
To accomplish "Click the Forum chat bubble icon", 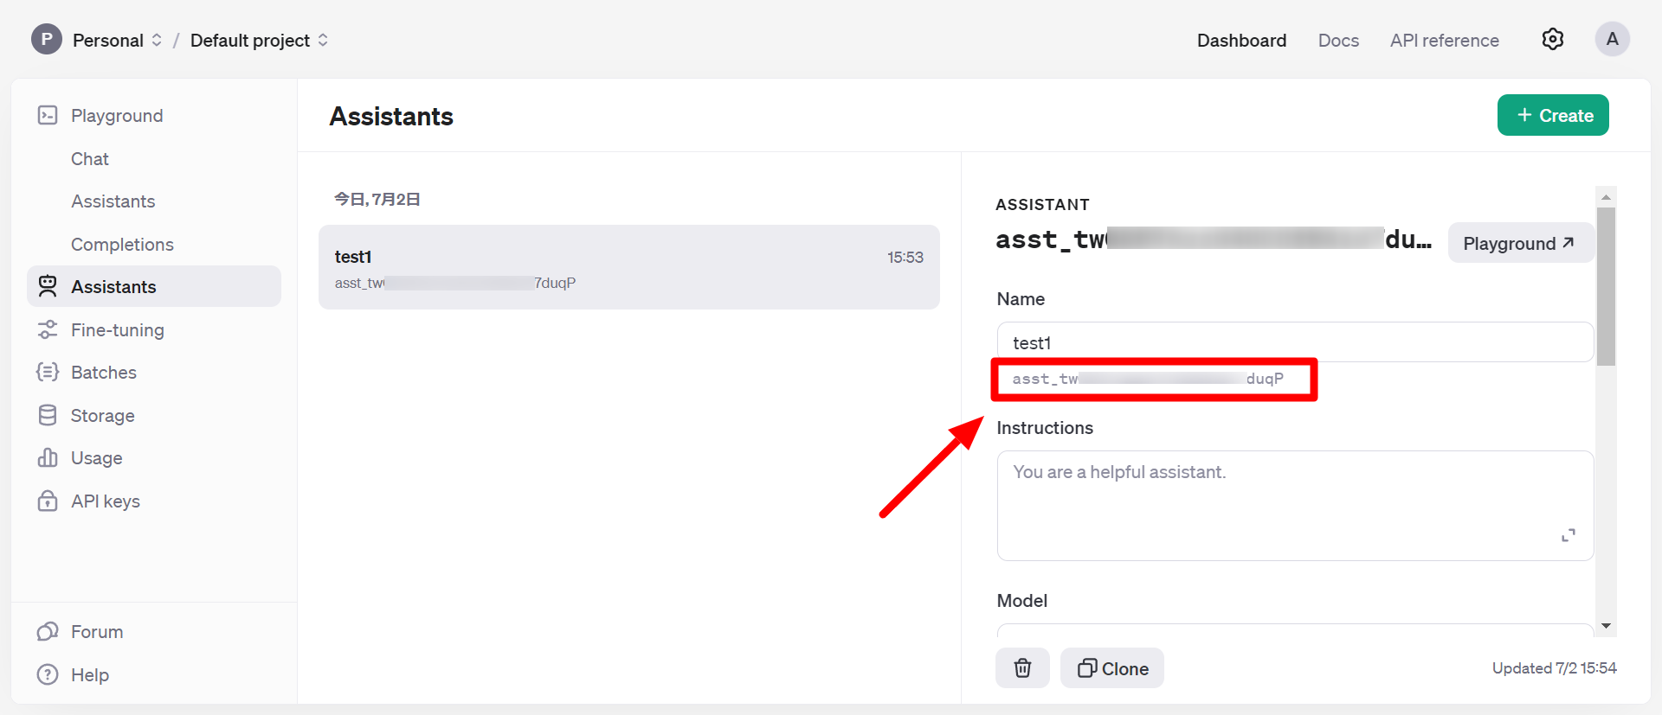I will 48,631.
